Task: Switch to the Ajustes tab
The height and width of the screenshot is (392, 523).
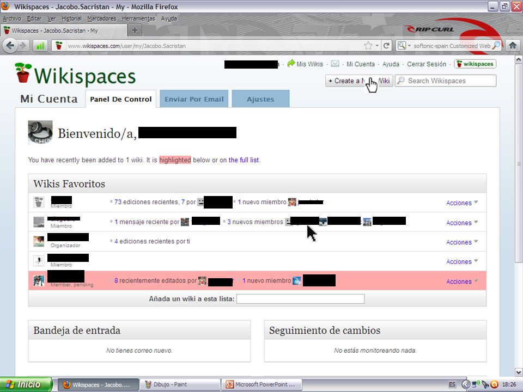Action: tap(260, 99)
